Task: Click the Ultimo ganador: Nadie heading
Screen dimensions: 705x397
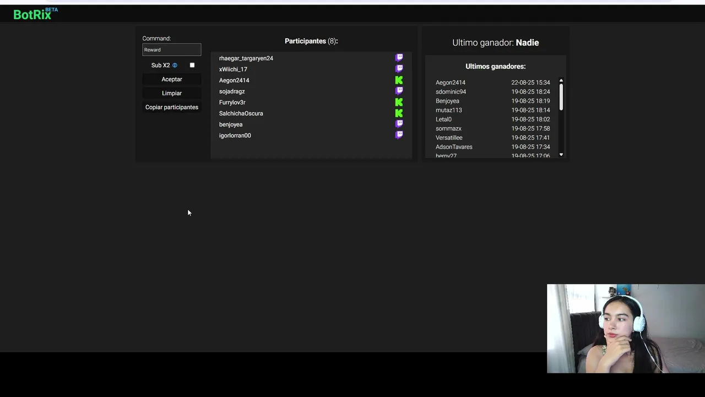Action: pyautogui.click(x=496, y=42)
